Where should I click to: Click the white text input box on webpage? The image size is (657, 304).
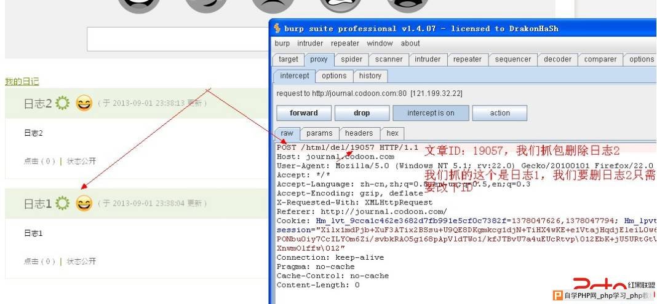(x=177, y=39)
